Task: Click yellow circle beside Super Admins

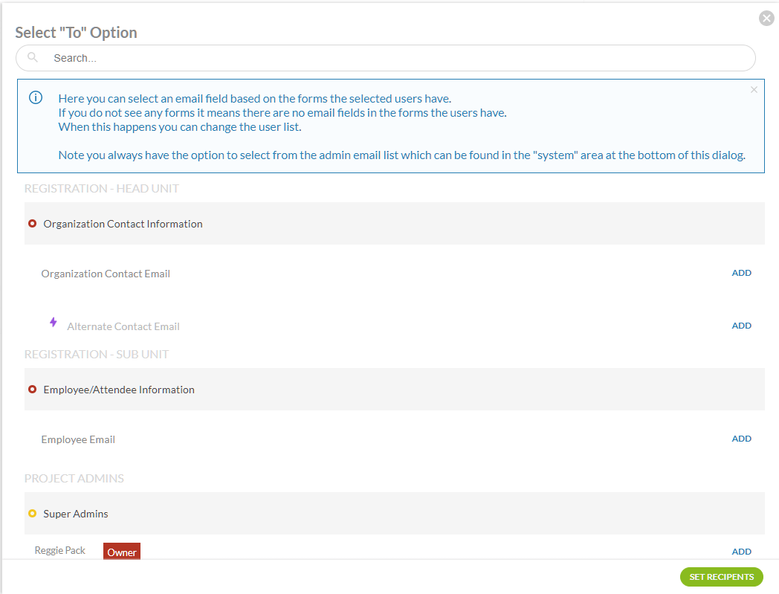Action: [x=32, y=514]
